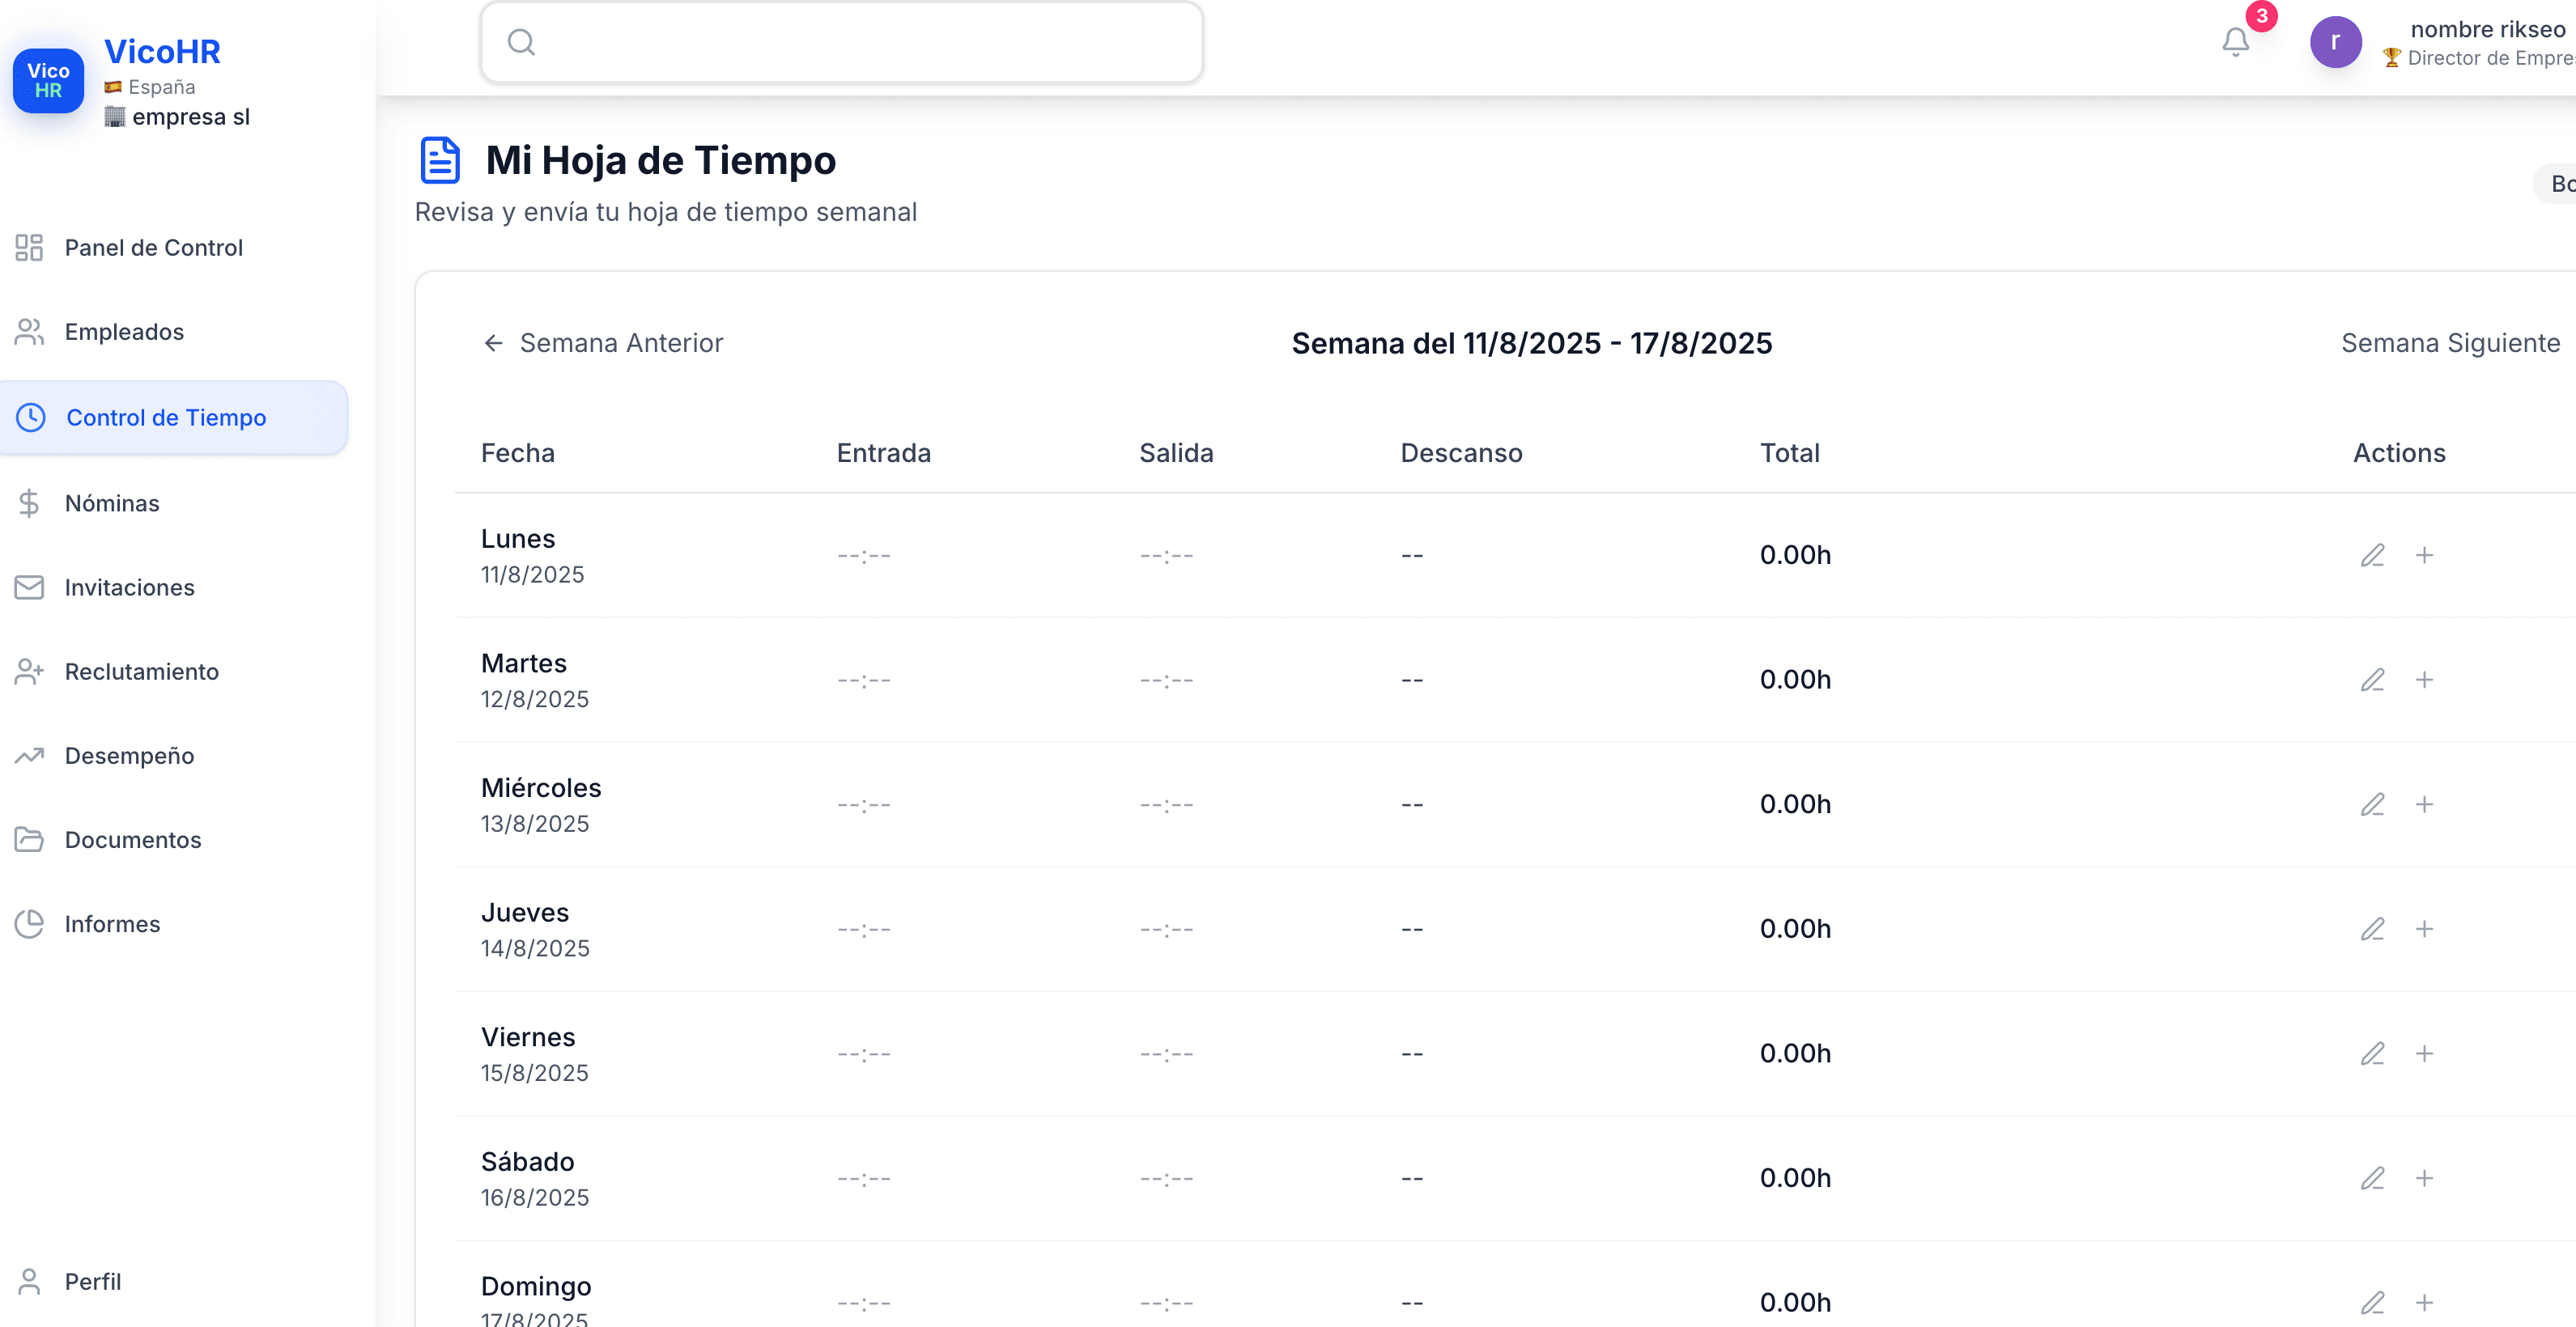Screen dimensions: 2576x1327
Task: Open the user avatar menu
Action: (x=2335, y=42)
